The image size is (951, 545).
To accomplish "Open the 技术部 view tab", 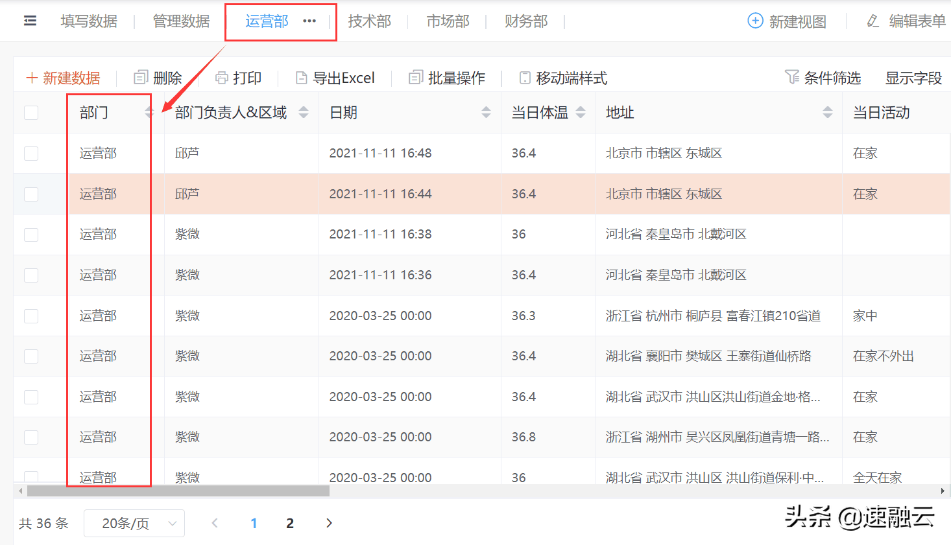I will (370, 21).
